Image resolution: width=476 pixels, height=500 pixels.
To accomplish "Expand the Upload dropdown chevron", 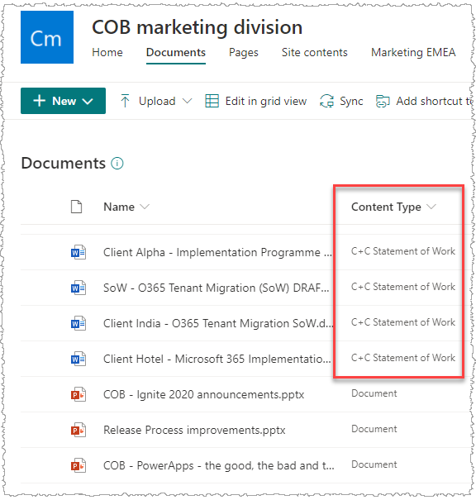I will tap(187, 101).
